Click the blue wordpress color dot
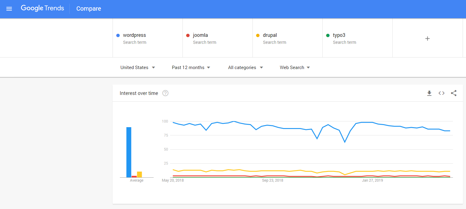Screen dimensions: 466x209 coord(118,36)
